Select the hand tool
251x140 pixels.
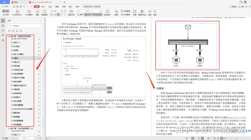[x=6, y=11]
